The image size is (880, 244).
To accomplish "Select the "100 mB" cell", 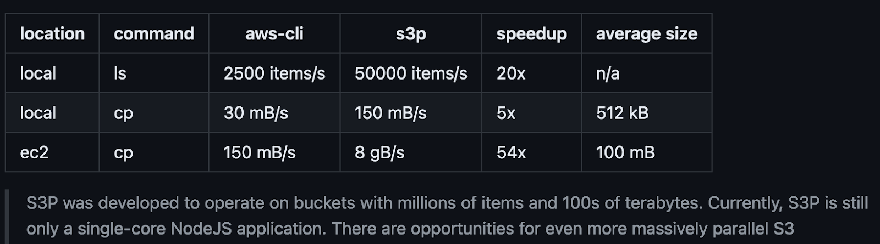I will click(x=625, y=152).
